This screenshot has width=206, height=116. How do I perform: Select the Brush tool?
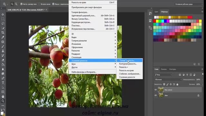click(3, 46)
